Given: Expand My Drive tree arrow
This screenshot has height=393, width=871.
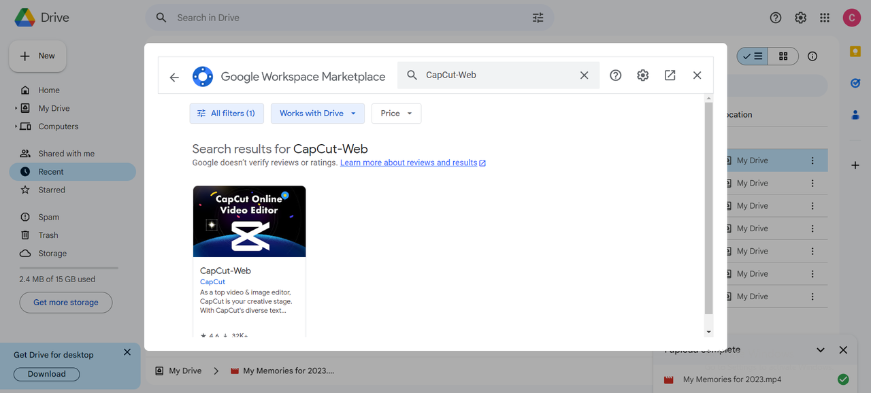Looking at the screenshot, I should pyautogui.click(x=16, y=108).
